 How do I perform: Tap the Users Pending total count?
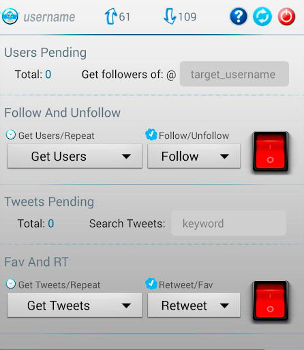(48, 75)
